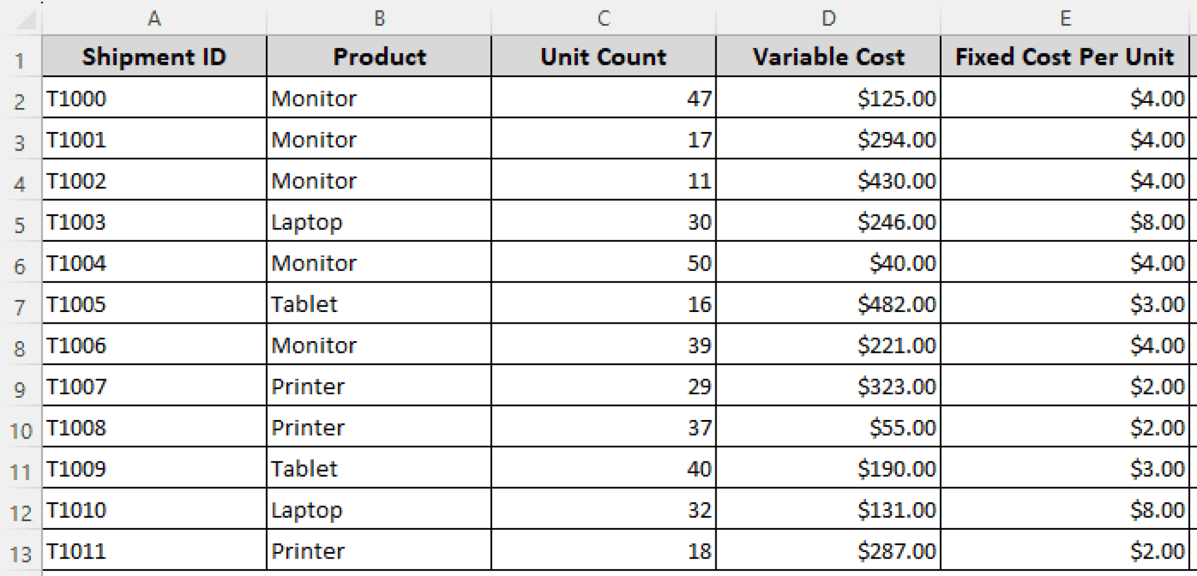1197x576 pixels.
Task: Select row 1 header
Action: coord(19,57)
